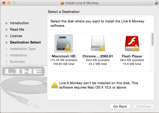This screenshot has height=113, width=159.
Task: Click the disk list vertical scrollbar
Action: [x=152, y=39]
